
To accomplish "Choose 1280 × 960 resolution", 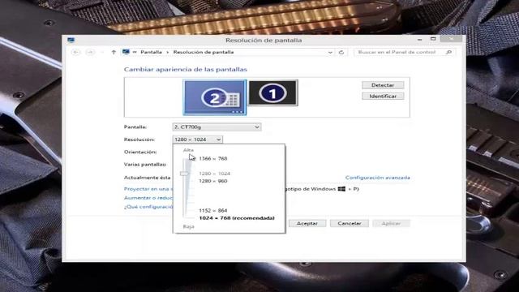I will [x=212, y=181].
